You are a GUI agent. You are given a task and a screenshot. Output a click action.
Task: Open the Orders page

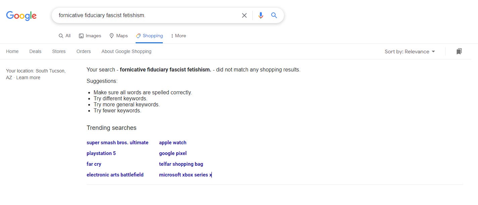(x=84, y=51)
